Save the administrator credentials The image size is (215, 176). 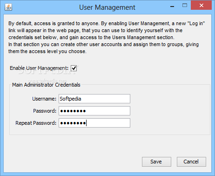(156, 162)
